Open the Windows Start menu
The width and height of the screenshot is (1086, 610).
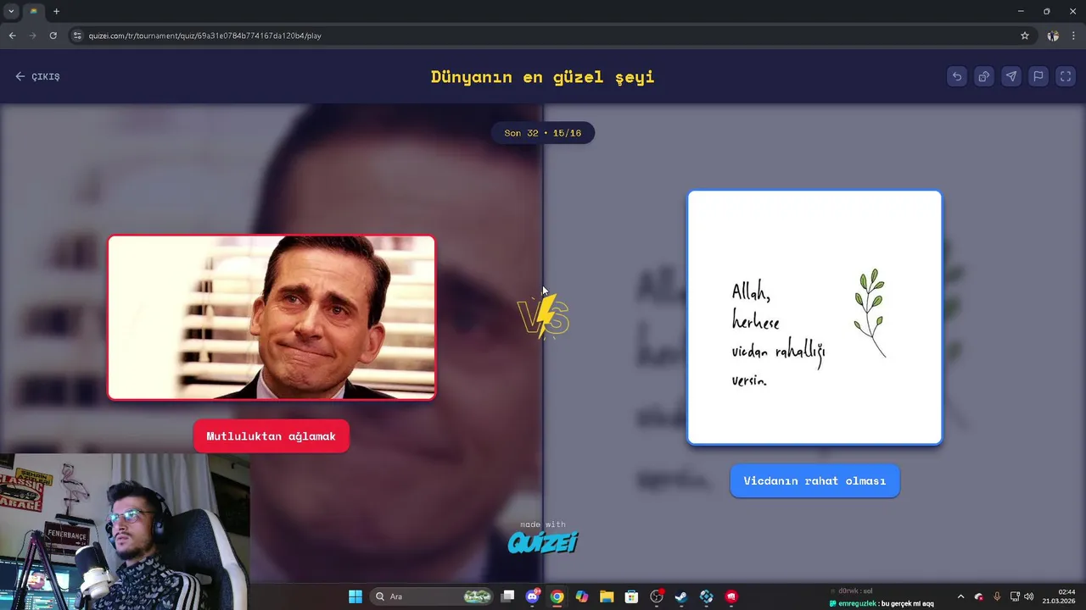[x=355, y=596]
